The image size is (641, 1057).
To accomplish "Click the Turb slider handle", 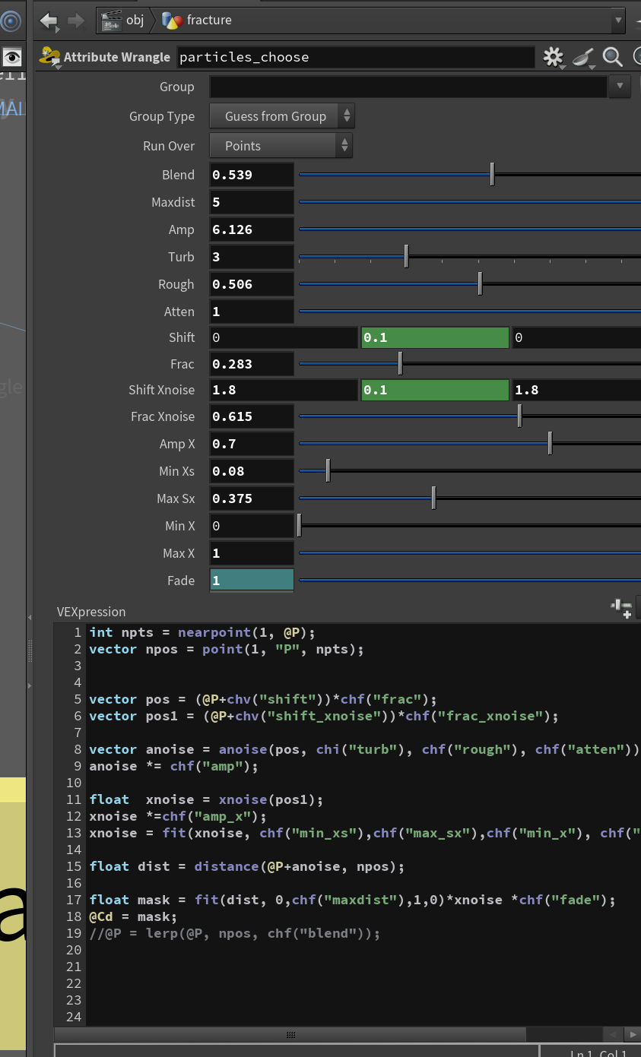I will pos(406,256).
